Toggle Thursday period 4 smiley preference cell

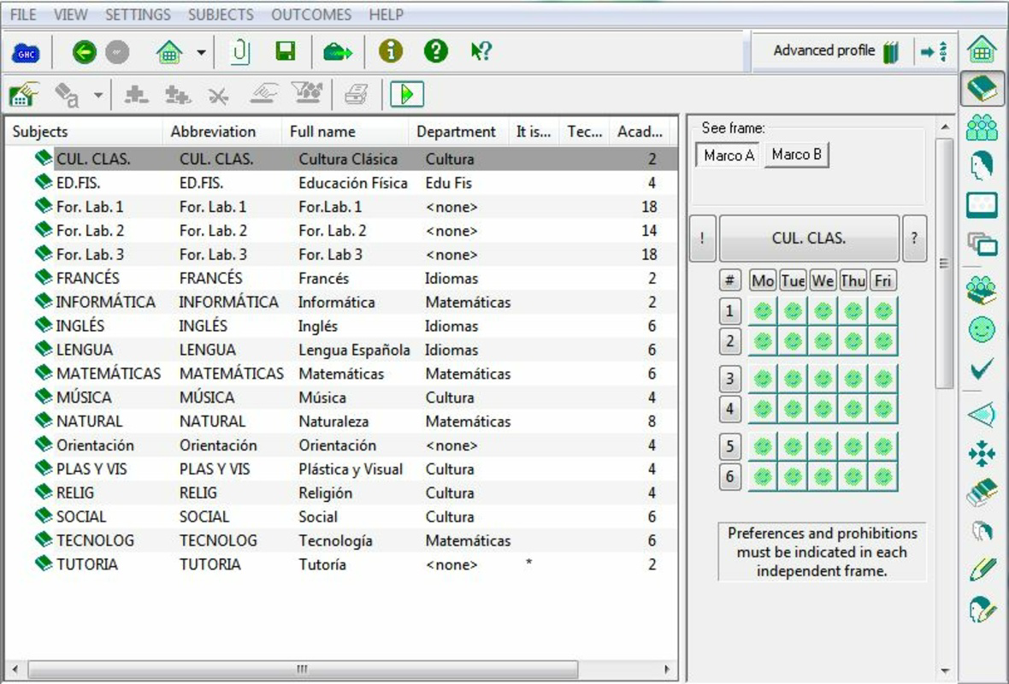point(853,408)
